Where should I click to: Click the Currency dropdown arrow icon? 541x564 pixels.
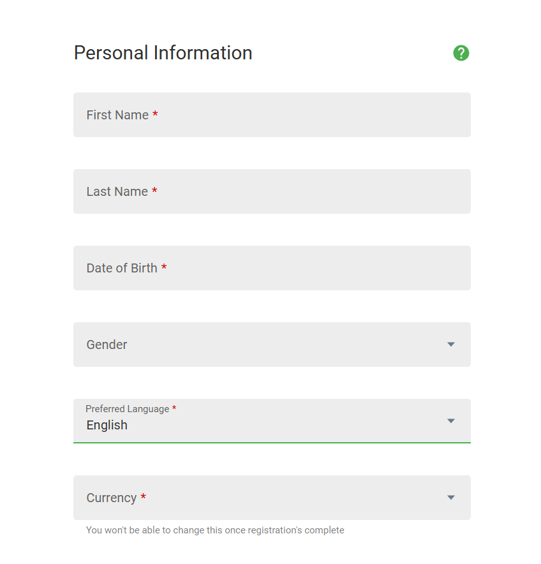tap(451, 498)
